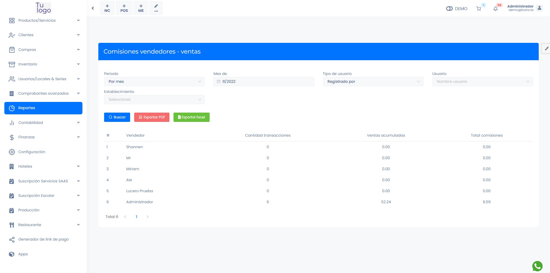550x273 pixels.
Task: Click the user avatar icon
Action: 539,8
